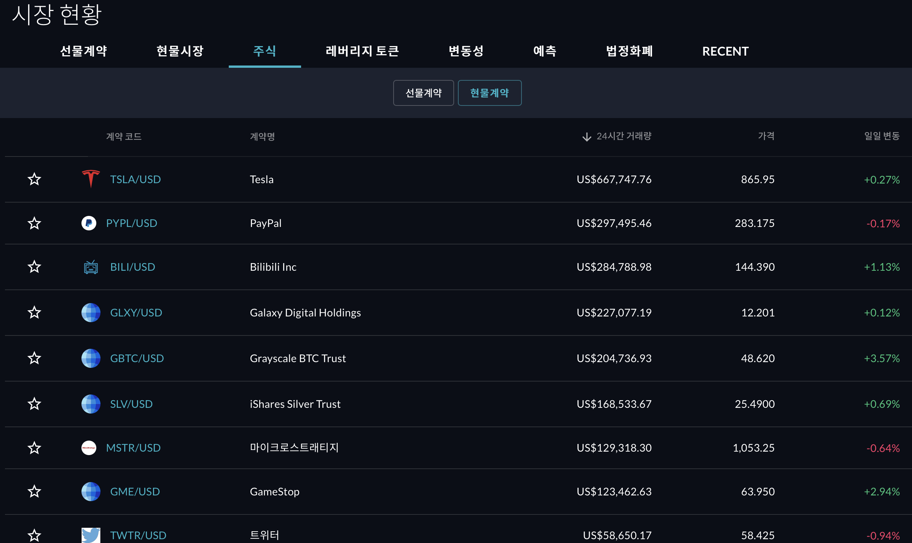Viewport: 912px width, 543px height.
Task: Click the 계약 코드 column header
Action: (124, 136)
